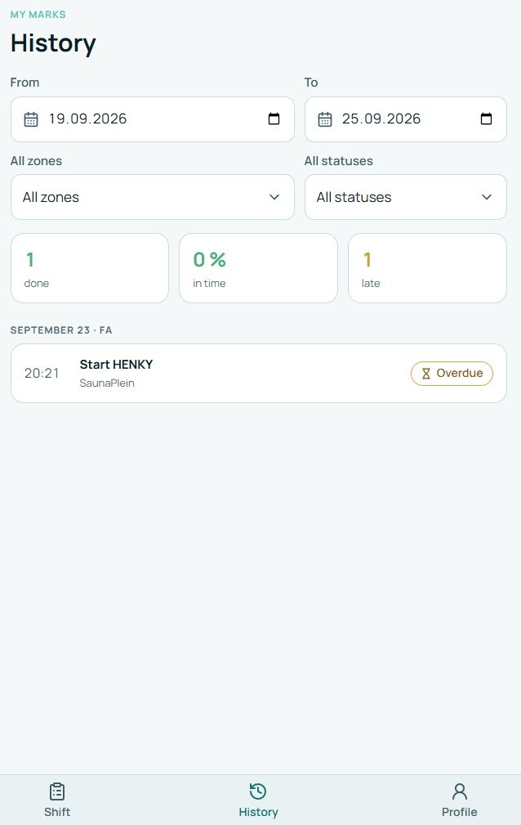The image size is (521, 825).
Task: Expand the All zones dropdown
Action: coord(153,197)
